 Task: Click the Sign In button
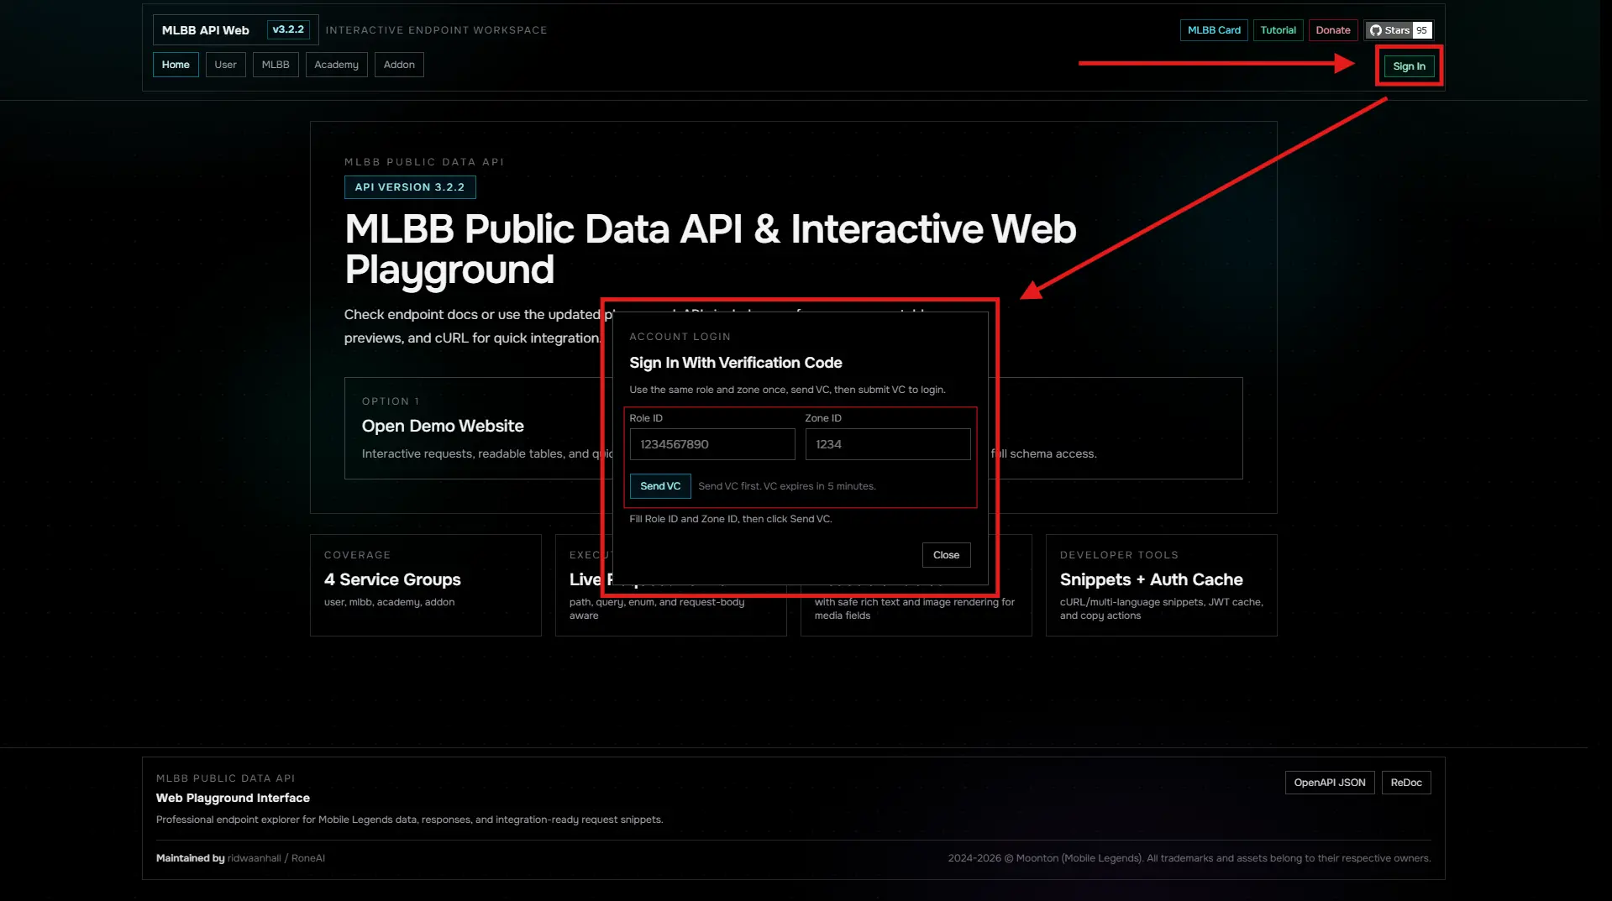point(1409,66)
